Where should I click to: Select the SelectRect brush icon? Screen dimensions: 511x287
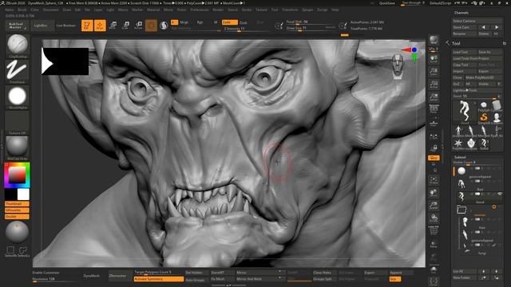point(10,251)
